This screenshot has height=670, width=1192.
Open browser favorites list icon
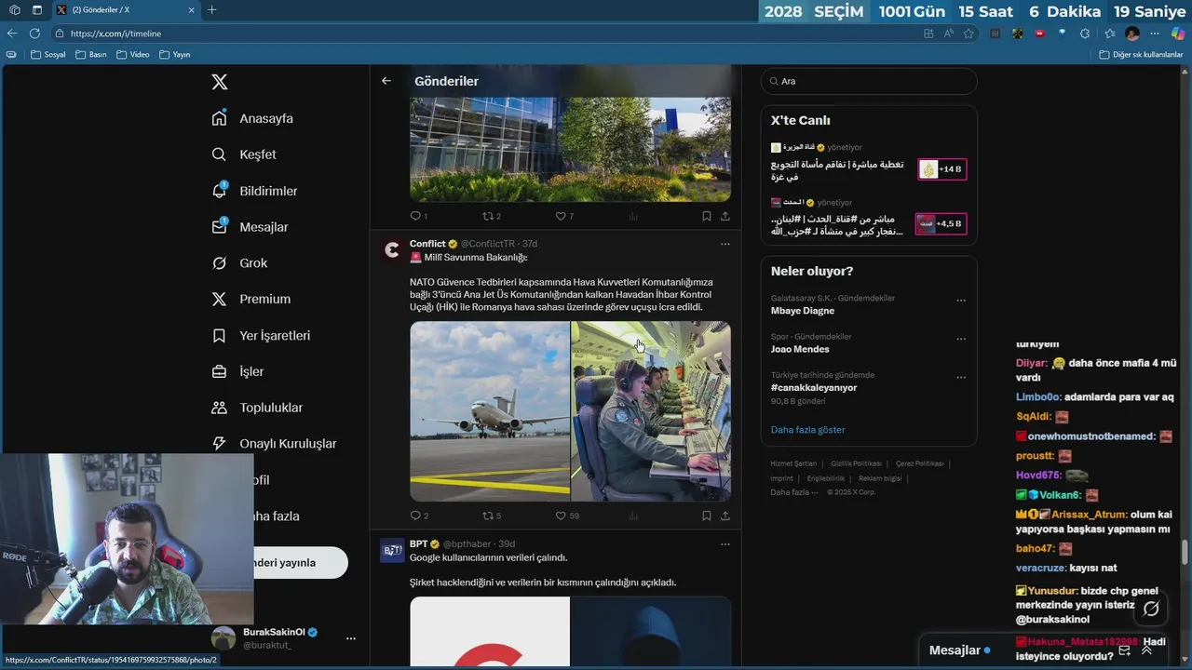[x=1109, y=33]
